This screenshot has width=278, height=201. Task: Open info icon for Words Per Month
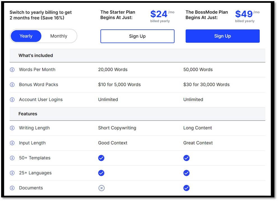tap(12, 70)
